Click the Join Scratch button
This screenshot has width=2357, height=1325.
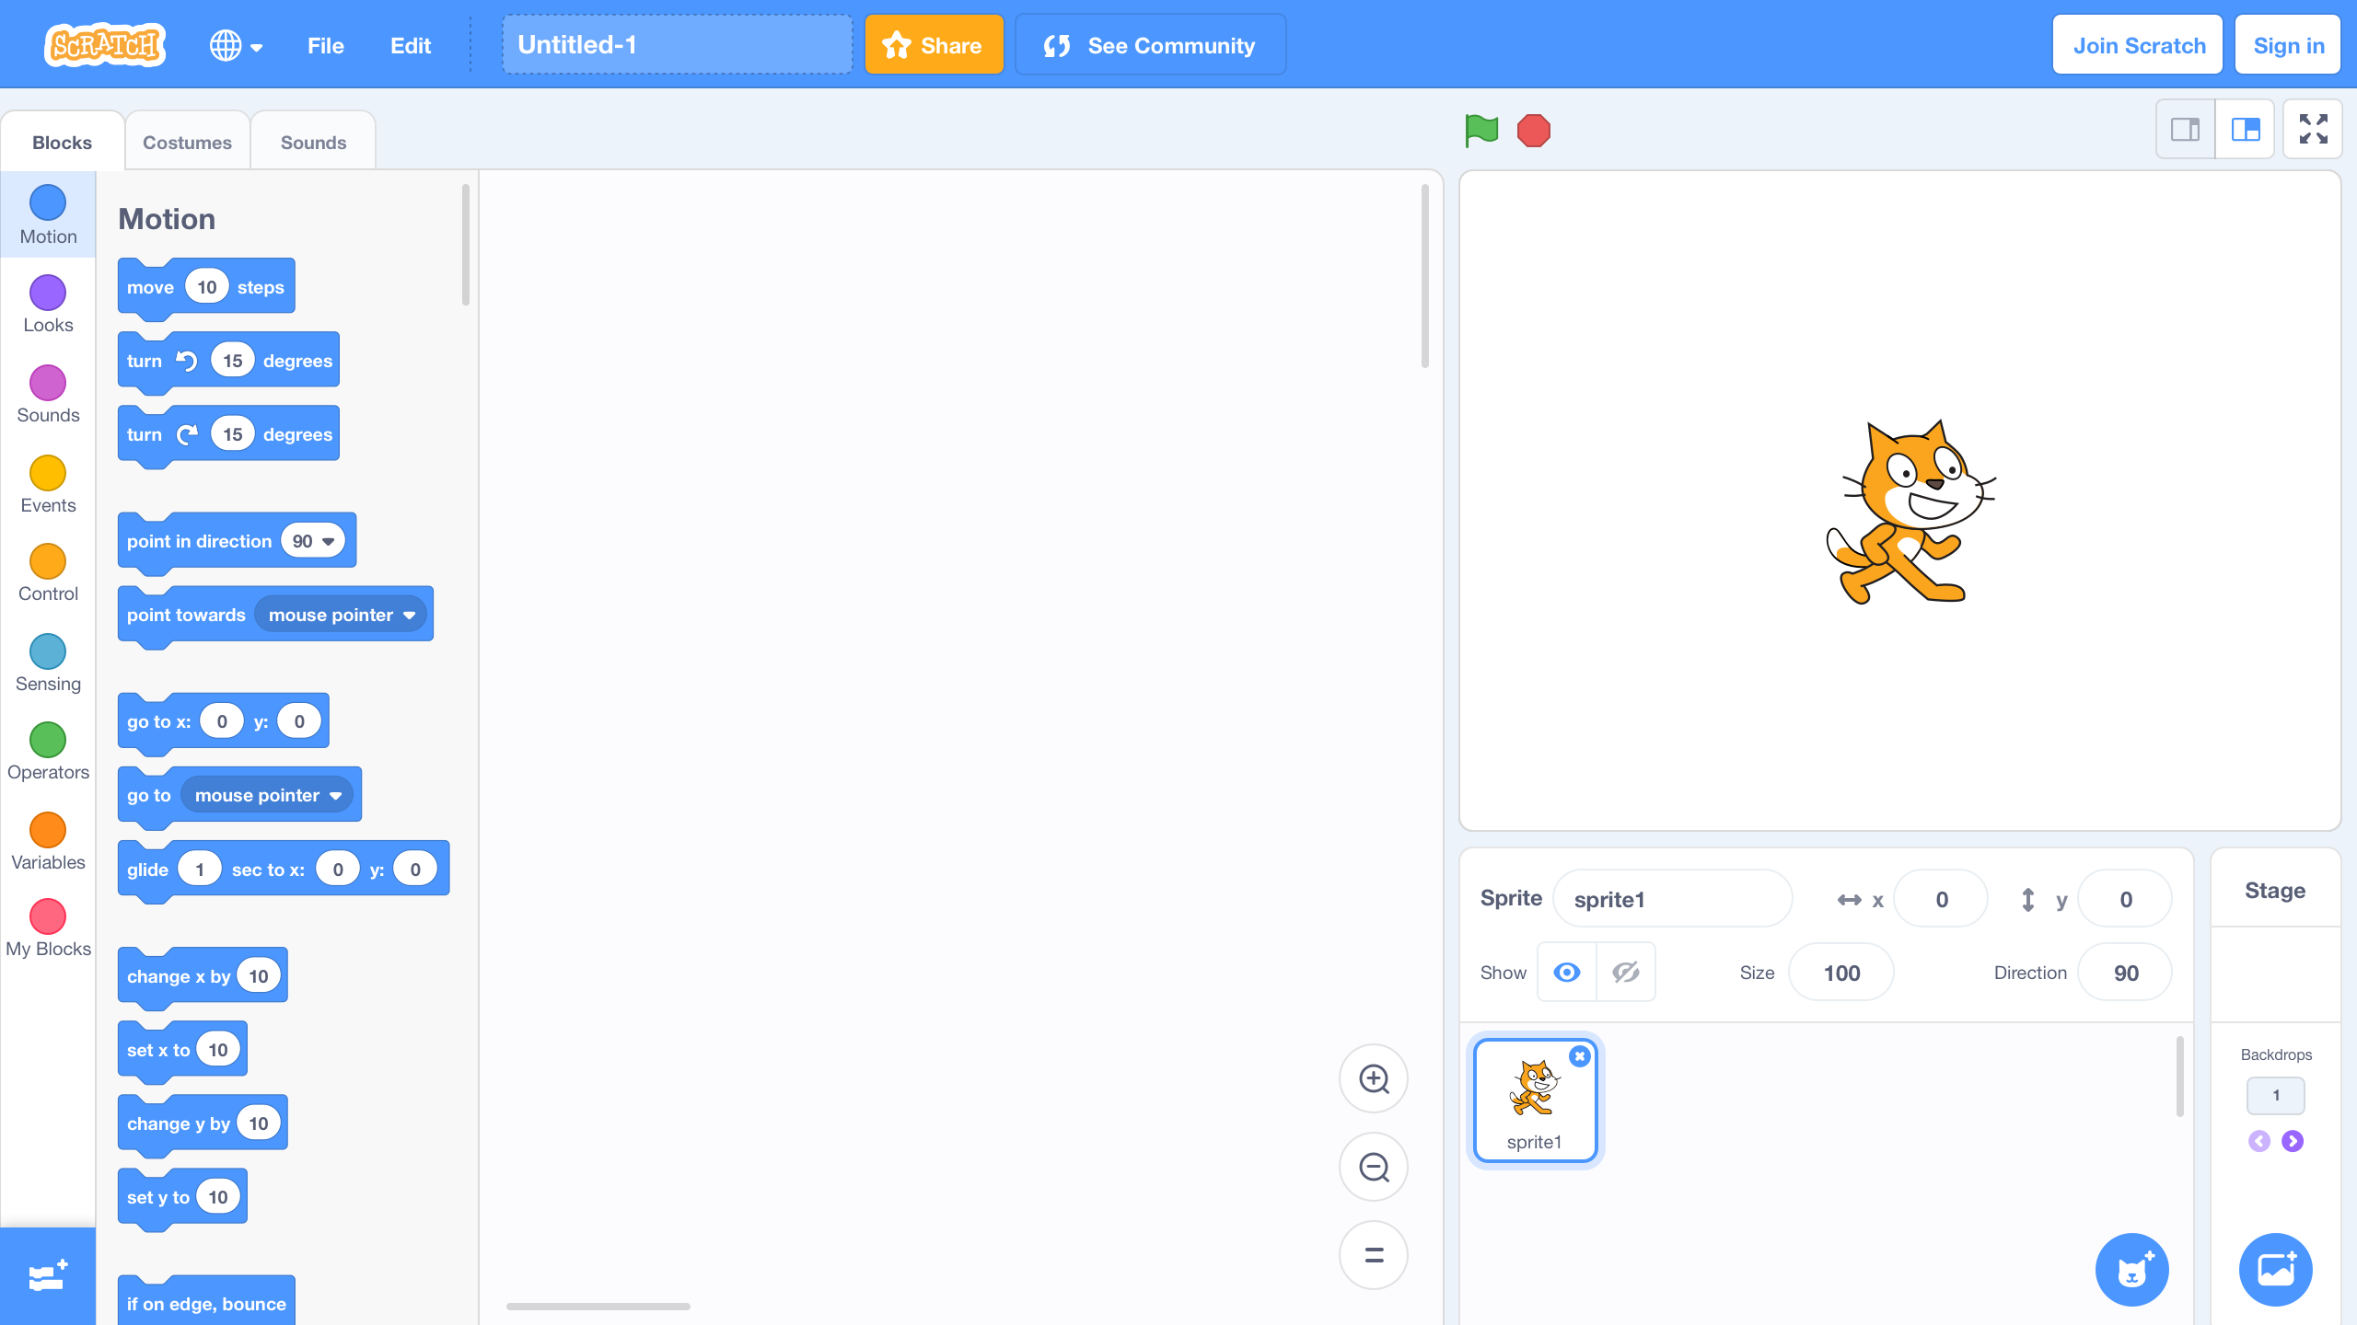pyautogui.click(x=2138, y=45)
